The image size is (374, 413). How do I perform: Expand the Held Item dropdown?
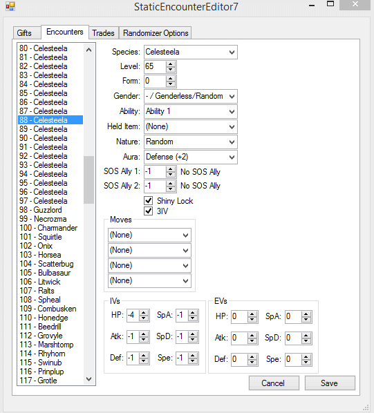[232, 127]
